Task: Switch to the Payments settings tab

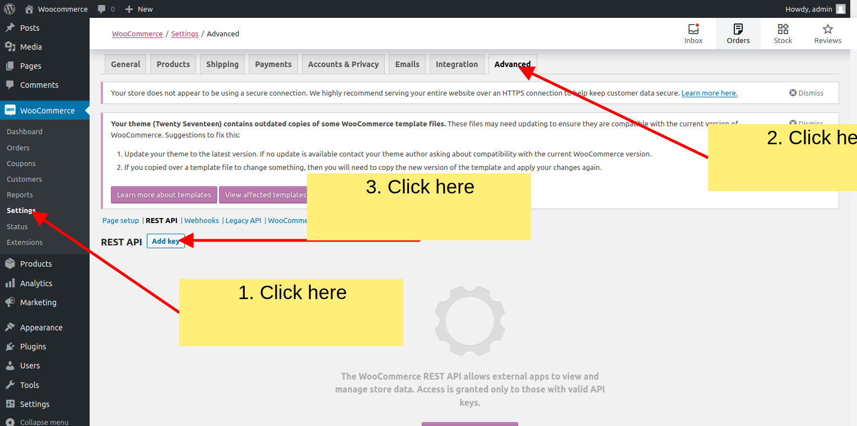Action: pyautogui.click(x=273, y=64)
